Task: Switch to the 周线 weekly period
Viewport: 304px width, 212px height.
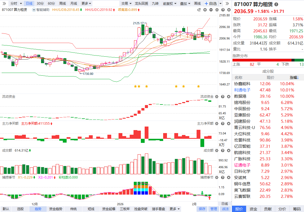Action: tap(62, 4)
